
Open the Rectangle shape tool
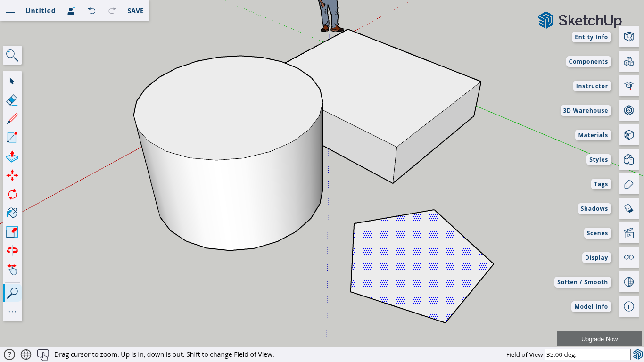(x=12, y=138)
